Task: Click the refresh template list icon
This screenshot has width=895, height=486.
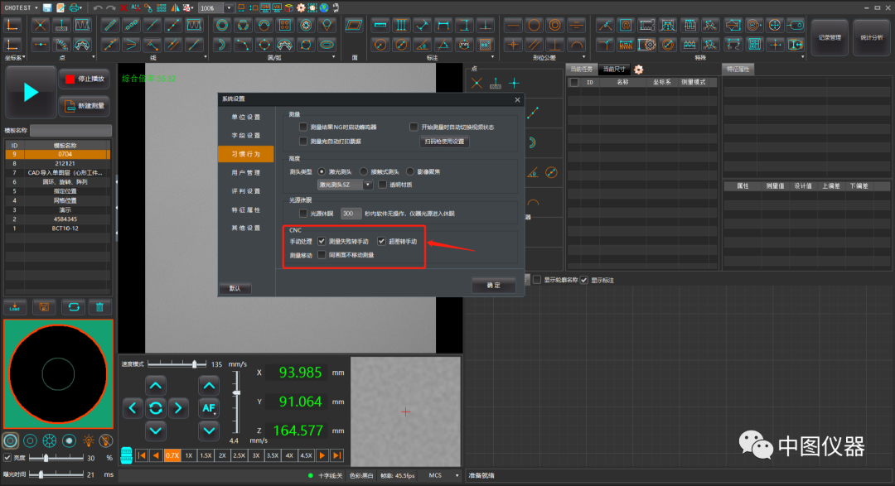Action: [74, 307]
